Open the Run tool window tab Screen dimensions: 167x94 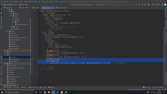coord(17,87)
